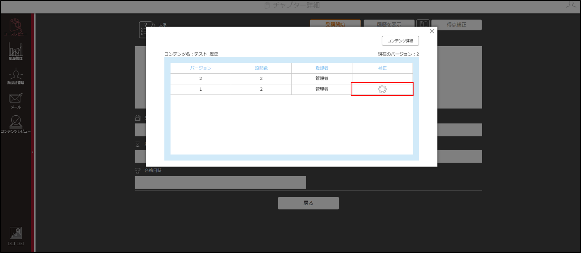Click the left arrow under the chart icon

click(11, 243)
